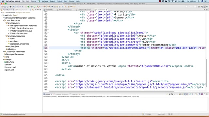Screen dimensions: 209x117
Task: Open the Source menu
Action: (33, 1)
